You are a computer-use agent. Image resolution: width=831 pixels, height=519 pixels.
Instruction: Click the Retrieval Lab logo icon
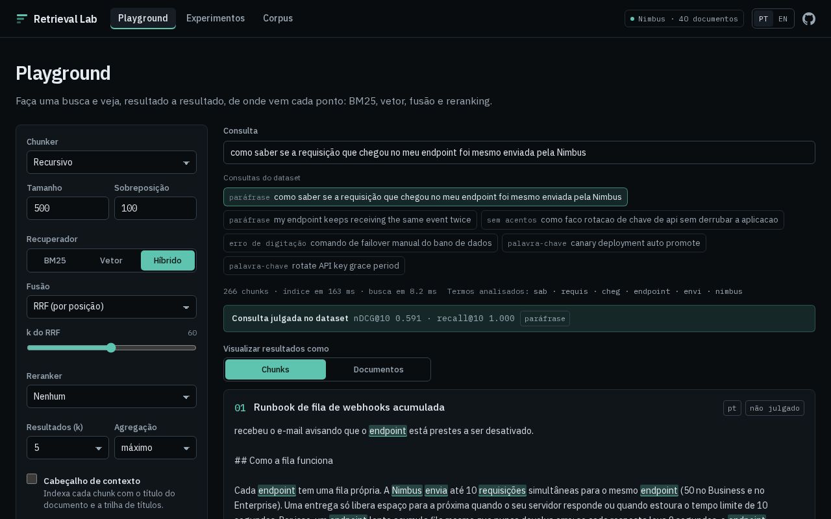pos(22,19)
